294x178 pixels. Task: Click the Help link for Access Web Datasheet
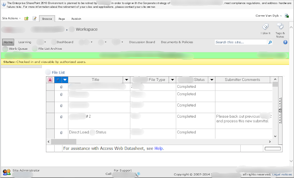point(158,148)
